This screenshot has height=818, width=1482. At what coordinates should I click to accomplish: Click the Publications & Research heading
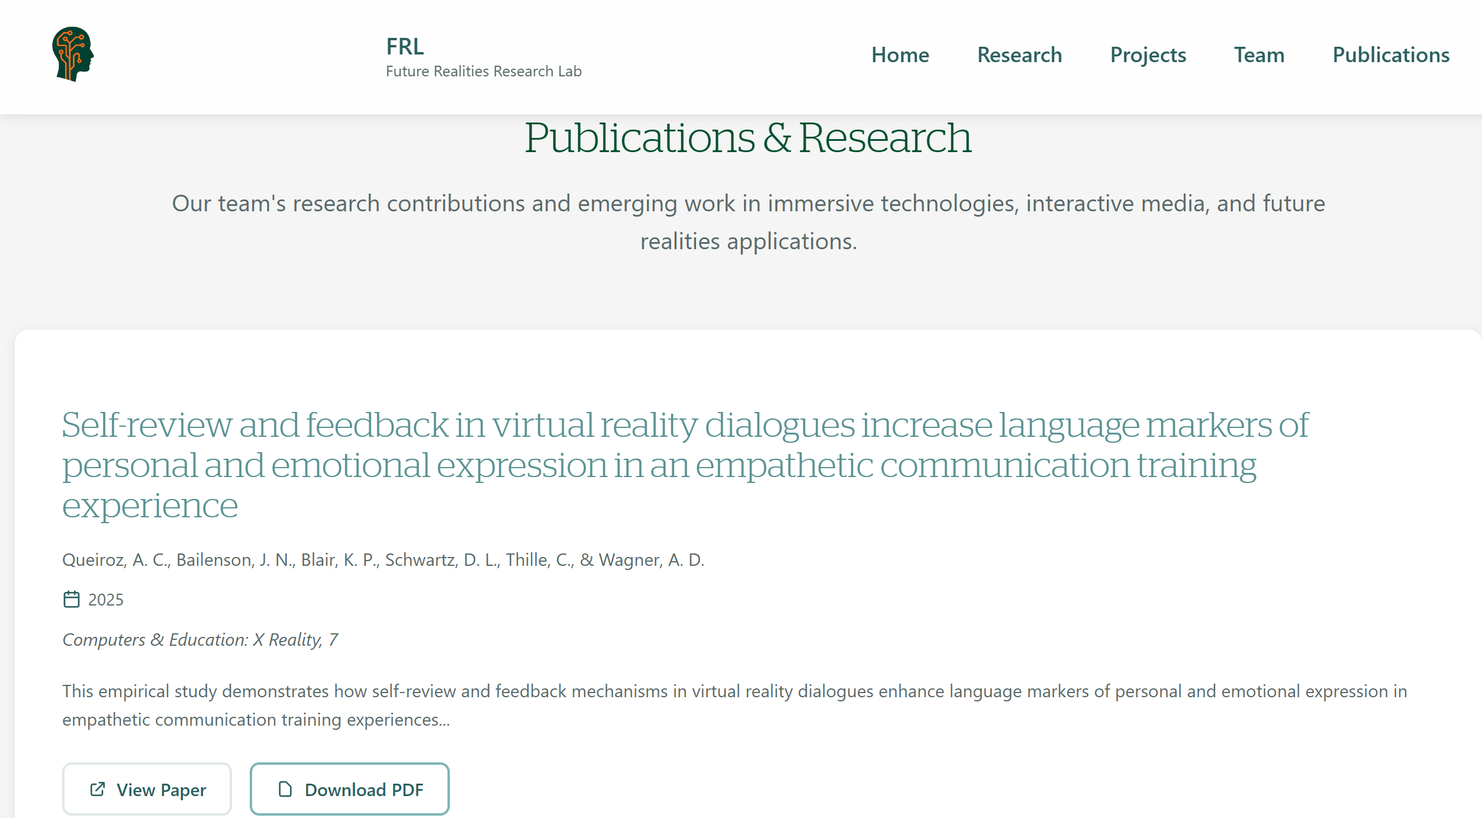click(x=748, y=138)
